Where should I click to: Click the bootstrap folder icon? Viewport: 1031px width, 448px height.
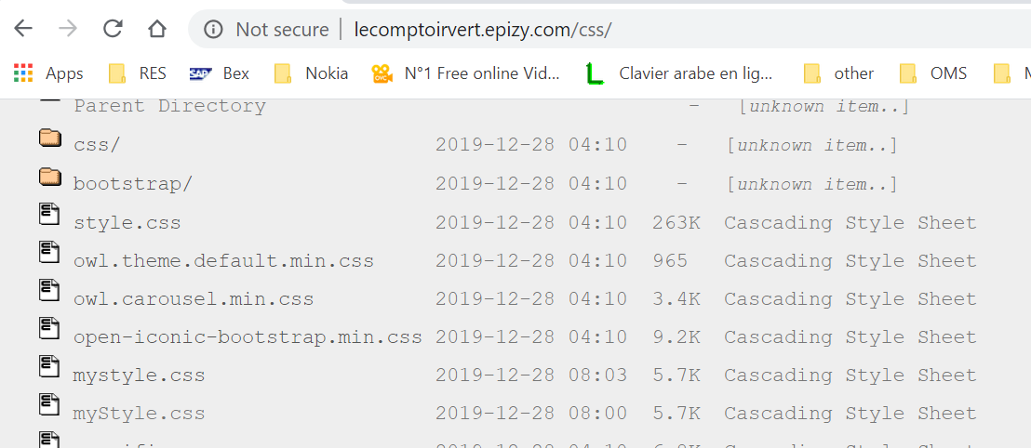[50, 177]
